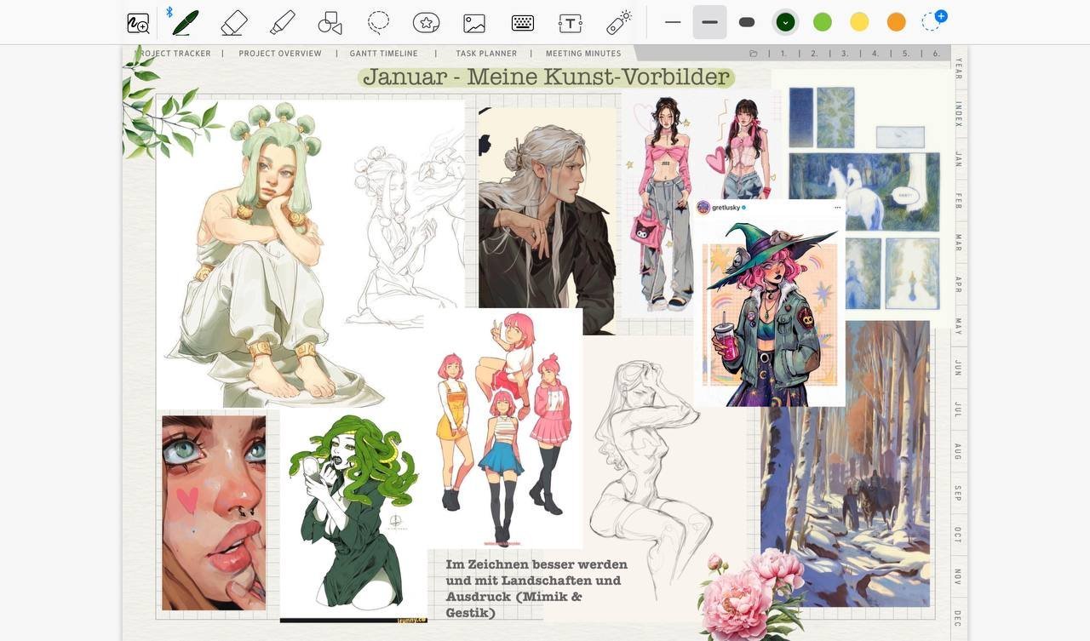This screenshot has width=1090, height=641.
Task: Open the dark green color dropdown
Action: pyautogui.click(x=785, y=22)
